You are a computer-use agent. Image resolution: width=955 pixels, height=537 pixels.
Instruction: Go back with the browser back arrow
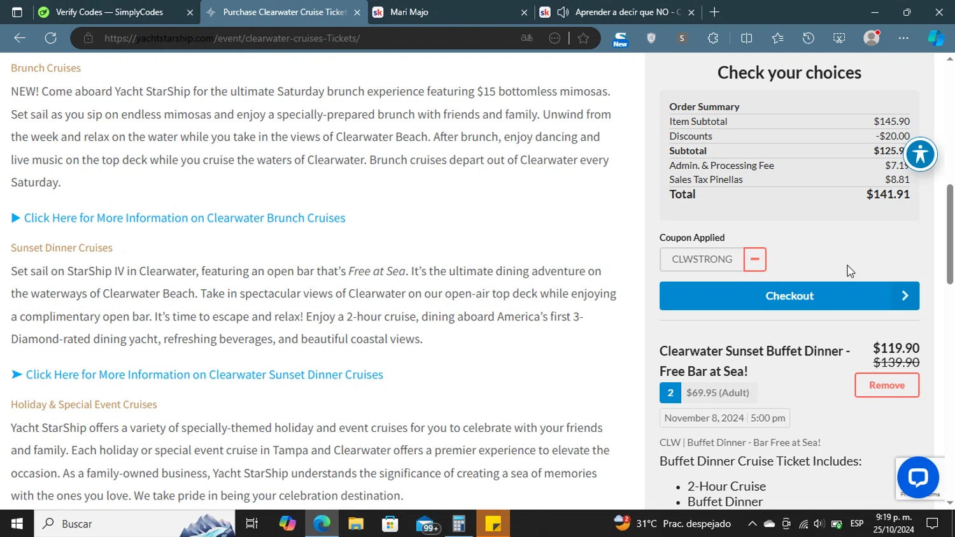coord(20,38)
